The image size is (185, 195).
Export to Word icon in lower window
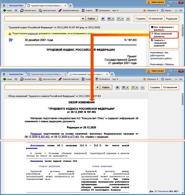[x=118, y=87]
